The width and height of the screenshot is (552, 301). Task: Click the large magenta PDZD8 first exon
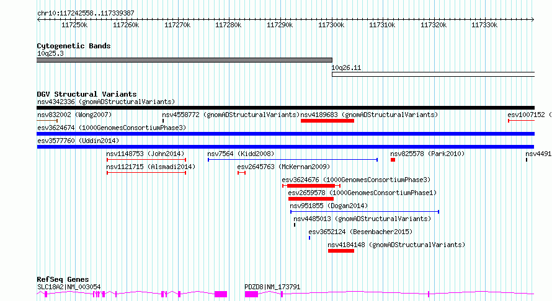[251, 294]
